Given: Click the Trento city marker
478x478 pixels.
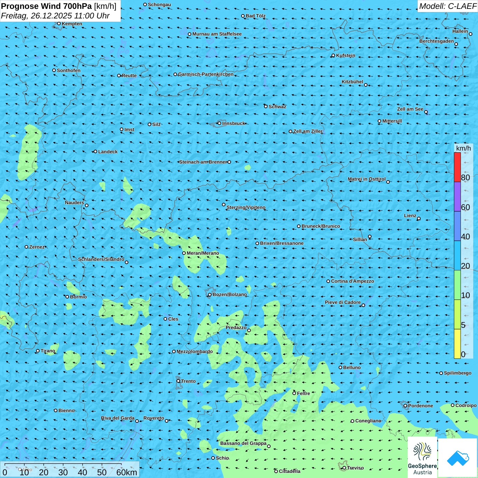Looking at the screenshot, I should pyautogui.click(x=178, y=381).
